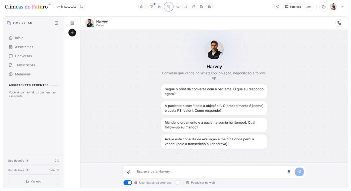This screenshot has height=191, width=351.
Task: Open Conversas in the sidebar
Action: coord(34,56)
